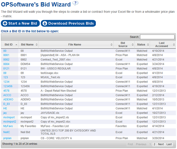This screenshot has height=149, width=177.
Task: Sort the File Name column
Action: coord(111,45)
